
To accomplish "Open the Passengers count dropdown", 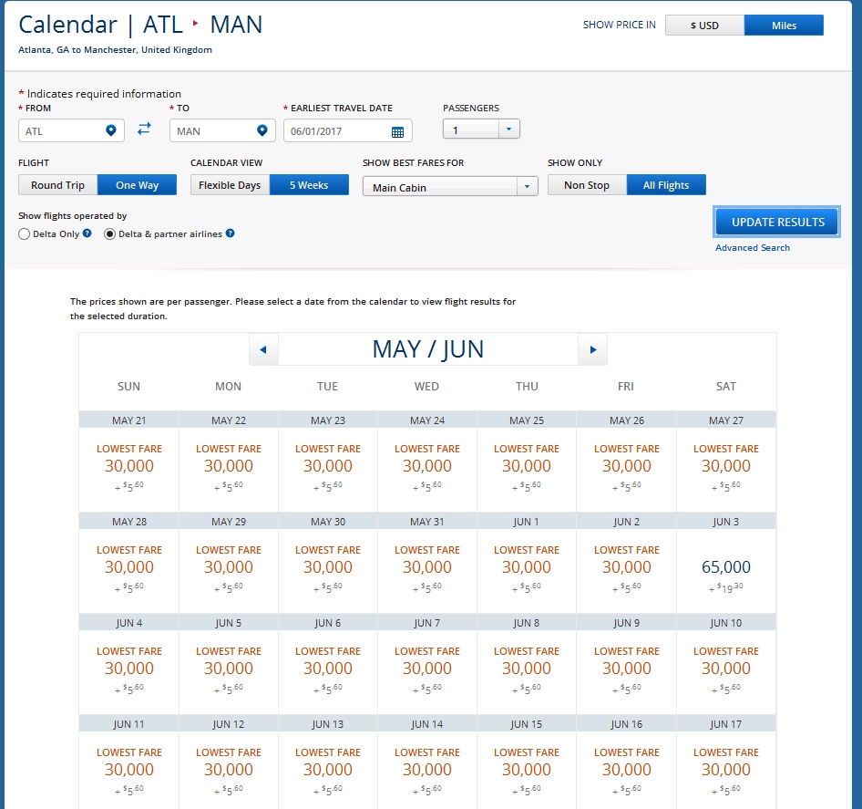I will coord(481,130).
